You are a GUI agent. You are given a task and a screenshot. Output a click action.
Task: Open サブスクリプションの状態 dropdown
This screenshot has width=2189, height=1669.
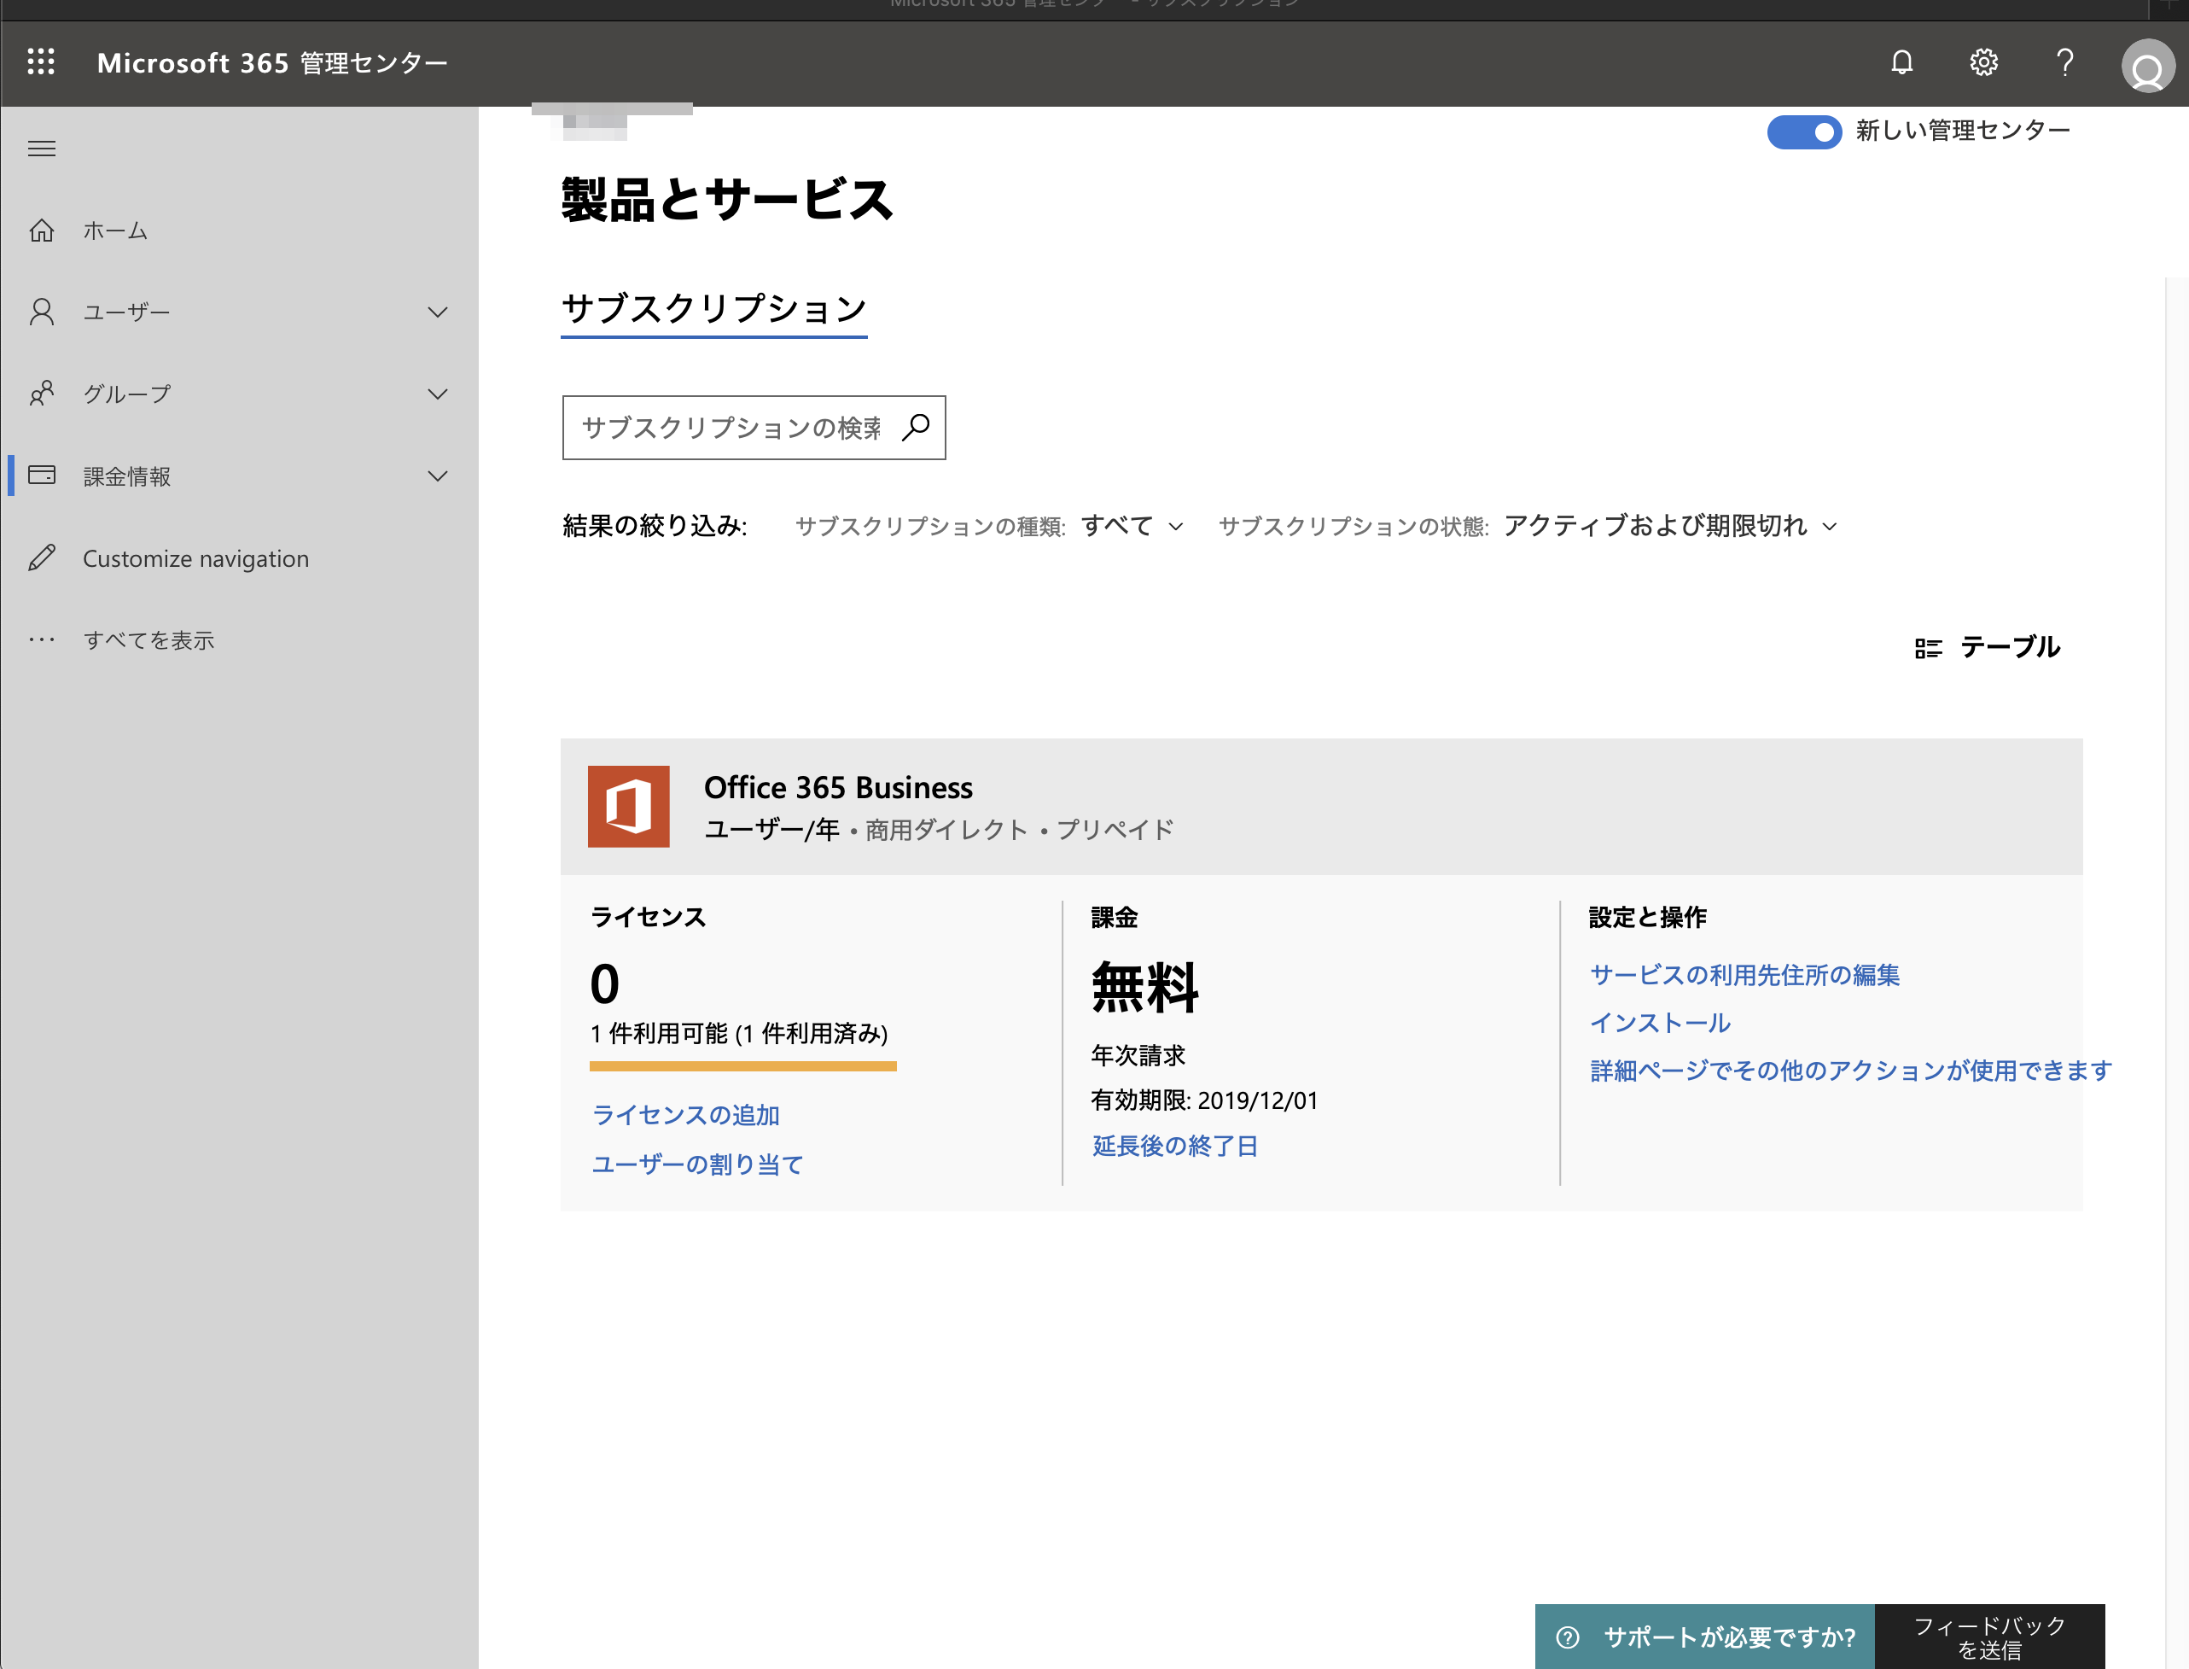click(1671, 526)
